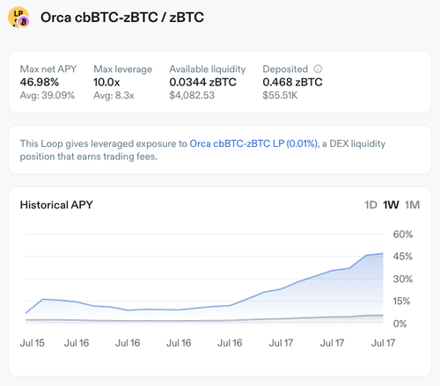Switch chart to 1M range

click(412, 205)
